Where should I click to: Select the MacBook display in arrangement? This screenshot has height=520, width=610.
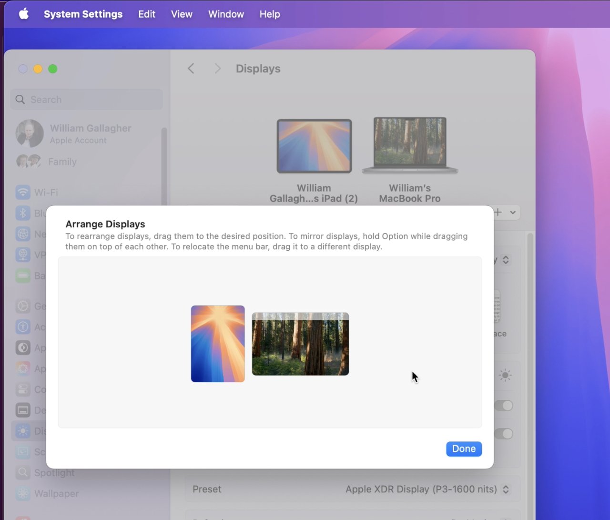pos(300,344)
